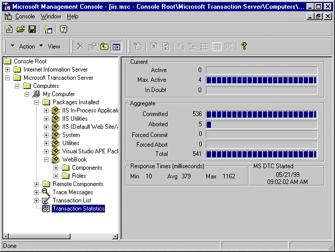Expand the Roles folder under WebBook
The width and height of the screenshot is (335, 252).
coord(56,176)
